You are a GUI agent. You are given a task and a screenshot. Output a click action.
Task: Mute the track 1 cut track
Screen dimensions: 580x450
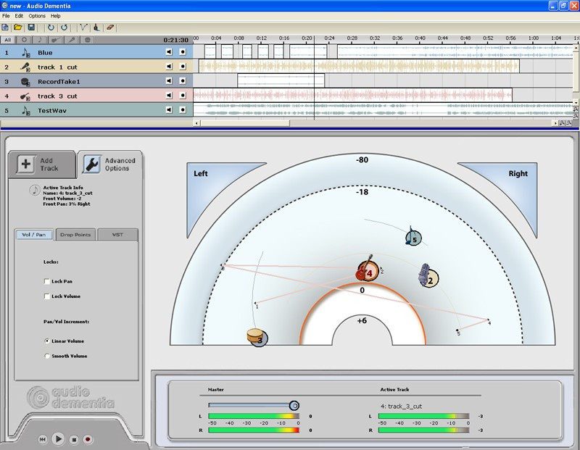pos(169,67)
